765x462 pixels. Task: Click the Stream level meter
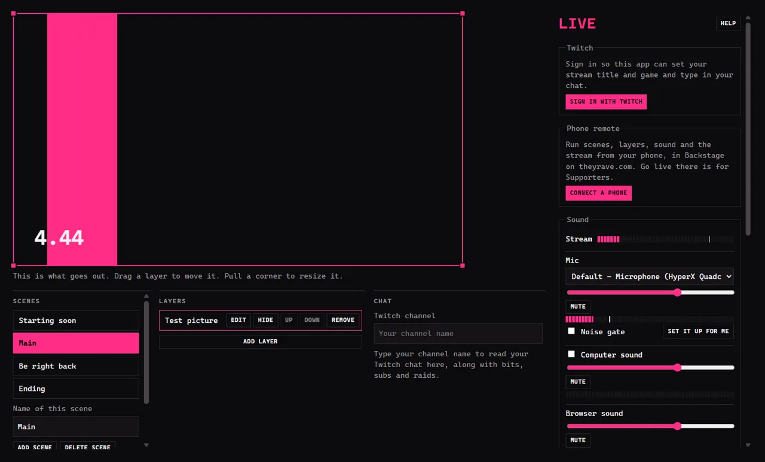tap(665, 239)
